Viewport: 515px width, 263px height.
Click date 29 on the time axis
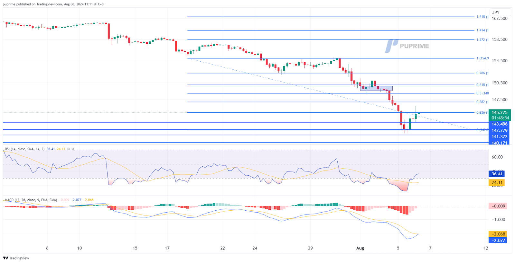click(x=310, y=248)
